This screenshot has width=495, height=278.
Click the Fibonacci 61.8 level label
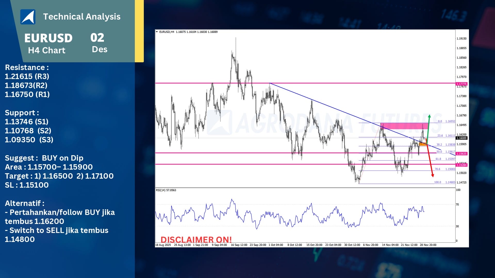pos(438,159)
